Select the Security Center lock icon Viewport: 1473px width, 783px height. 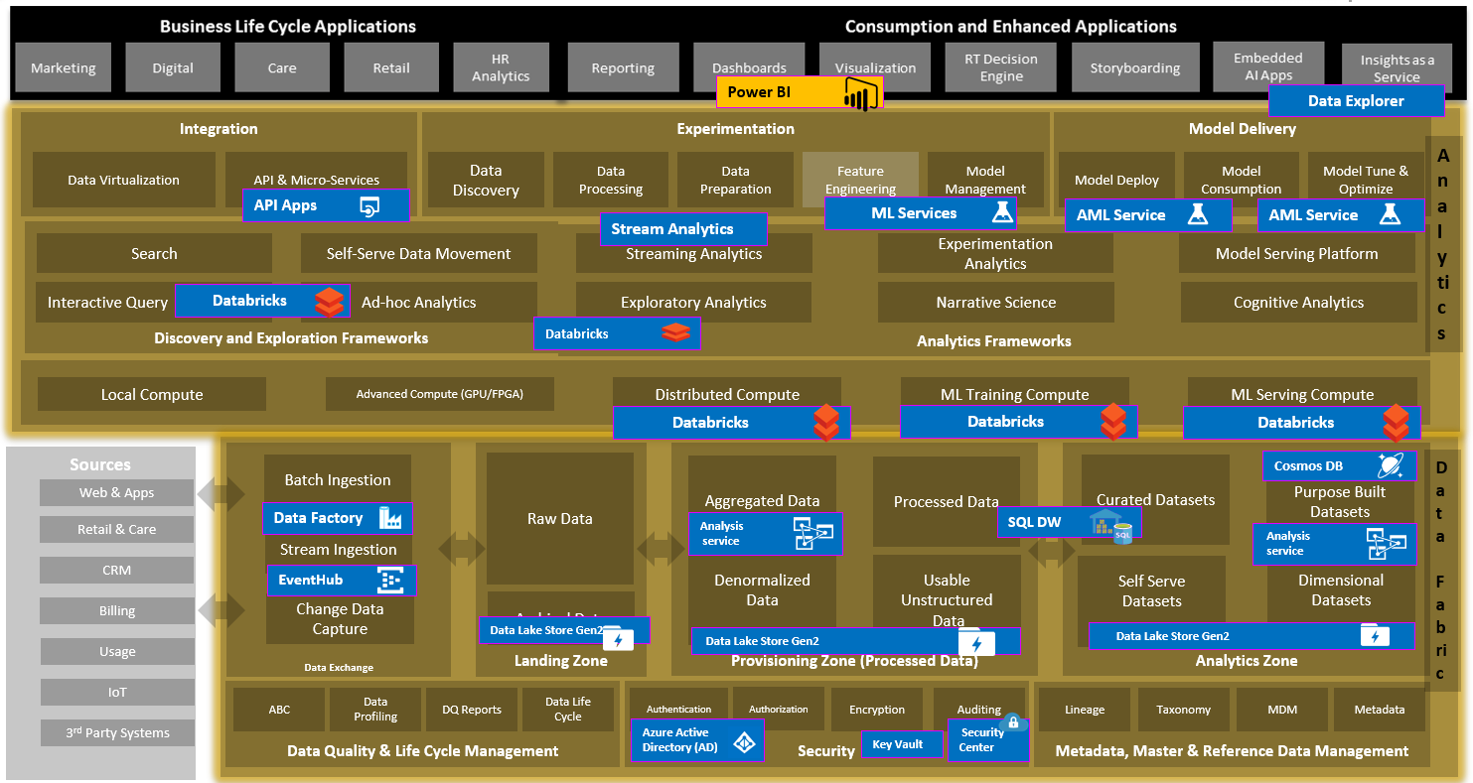[1014, 724]
